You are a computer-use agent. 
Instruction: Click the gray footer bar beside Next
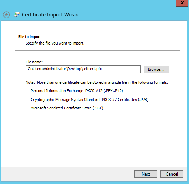tap(68, 174)
